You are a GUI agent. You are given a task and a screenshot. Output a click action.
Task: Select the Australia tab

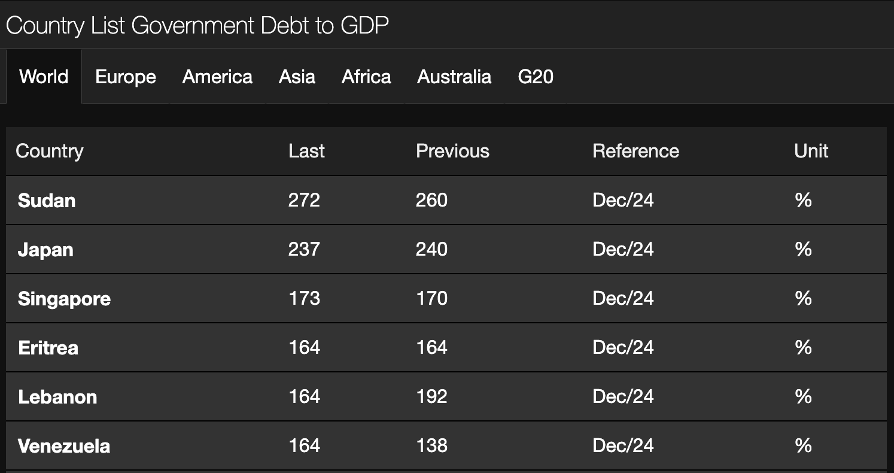coord(454,77)
